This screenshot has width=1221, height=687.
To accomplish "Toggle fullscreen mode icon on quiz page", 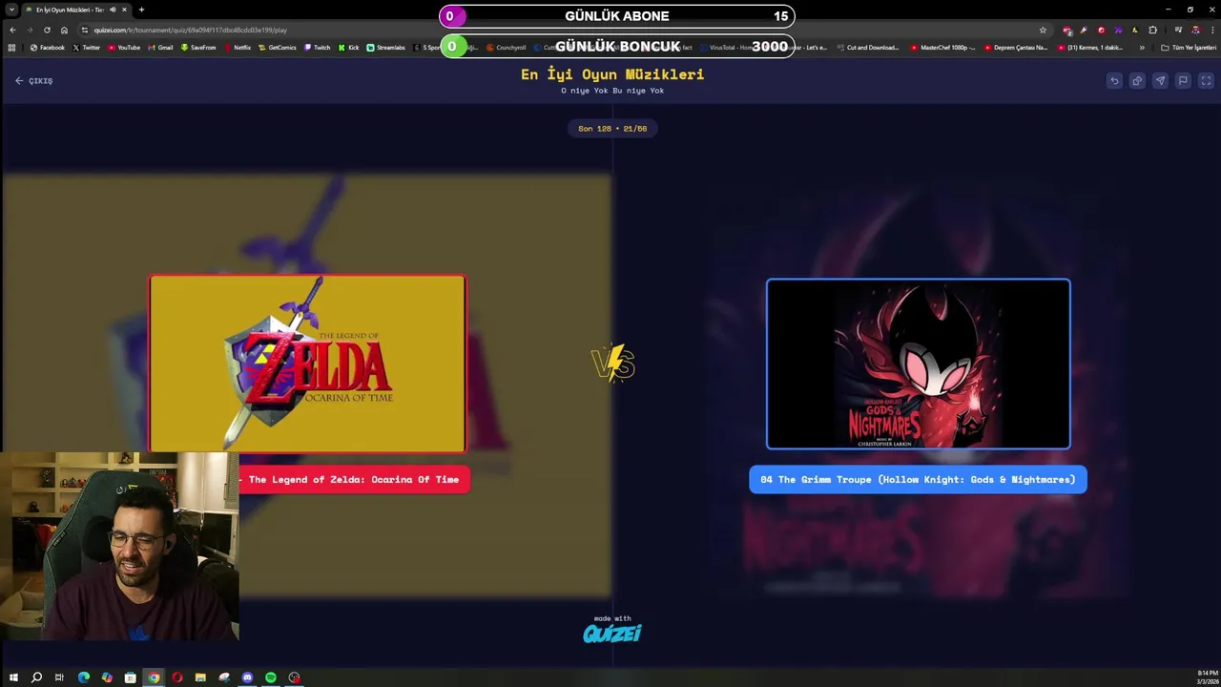I will pyautogui.click(x=1206, y=81).
